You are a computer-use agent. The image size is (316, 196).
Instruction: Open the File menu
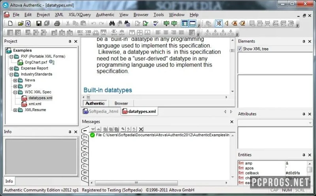click(x=16, y=15)
